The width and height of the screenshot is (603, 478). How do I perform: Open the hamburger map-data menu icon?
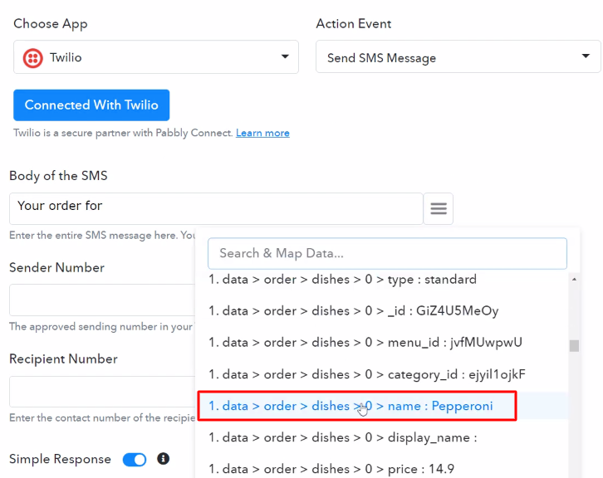pos(439,208)
